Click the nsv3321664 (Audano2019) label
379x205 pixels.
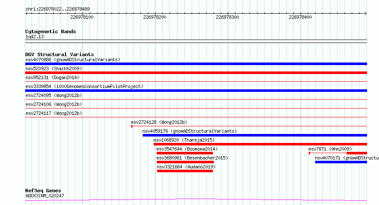point(186,167)
